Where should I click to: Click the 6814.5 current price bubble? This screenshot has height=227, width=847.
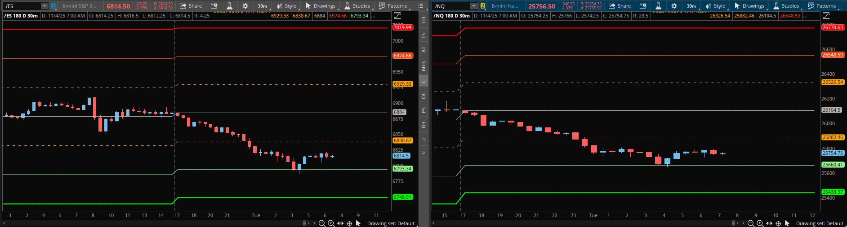pyautogui.click(x=401, y=156)
